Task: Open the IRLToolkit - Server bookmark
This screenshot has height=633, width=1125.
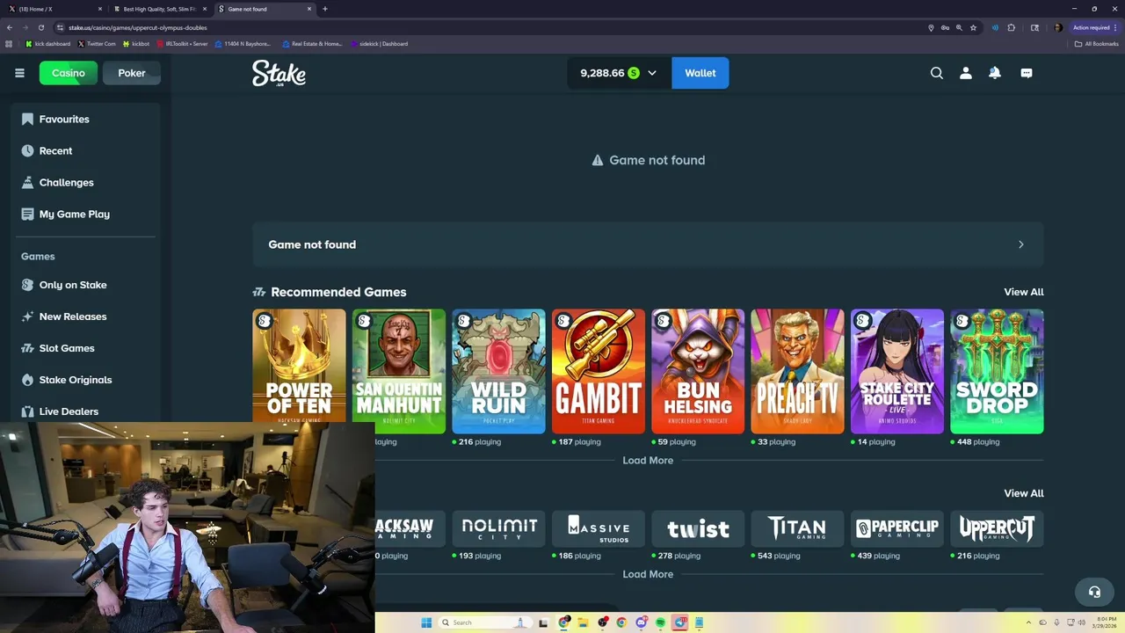Action: pos(182,44)
